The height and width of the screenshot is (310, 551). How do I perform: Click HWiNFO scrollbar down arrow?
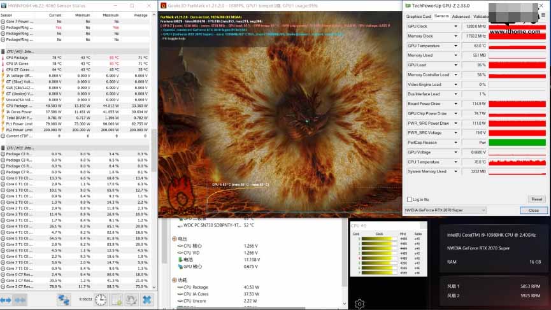(154, 287)
